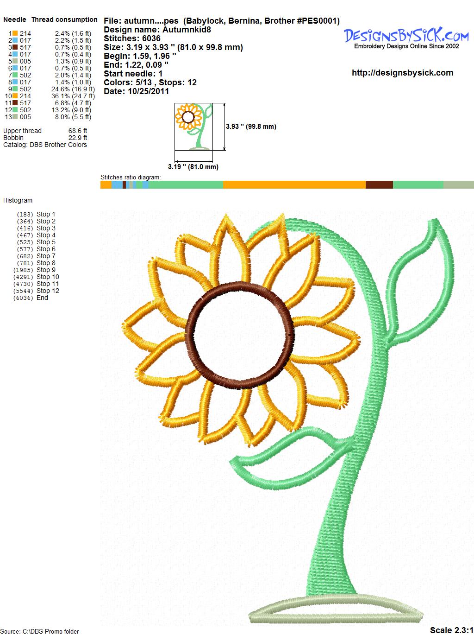This screenshot has height=635, width=474.
Task: Click the long orange segment in stitches ratio bar
Action: pyautogui.click(x=294, y=185)
